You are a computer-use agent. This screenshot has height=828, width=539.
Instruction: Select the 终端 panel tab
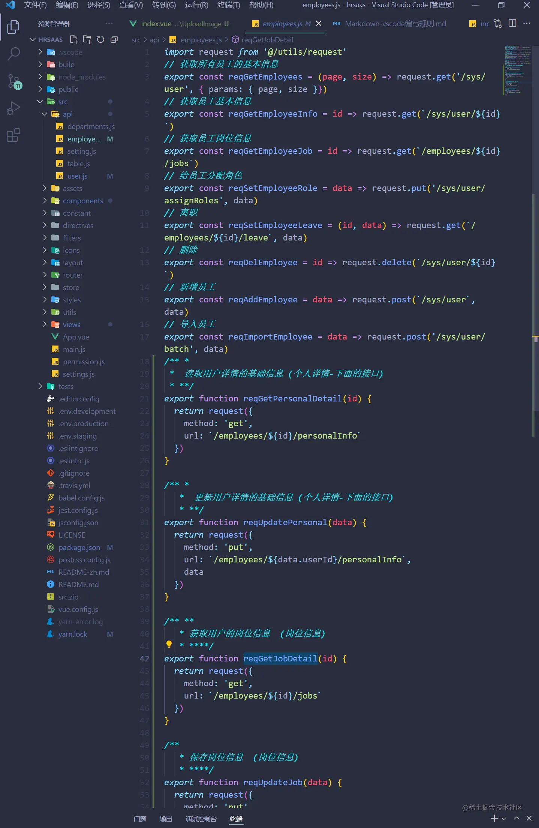point(236,819)
